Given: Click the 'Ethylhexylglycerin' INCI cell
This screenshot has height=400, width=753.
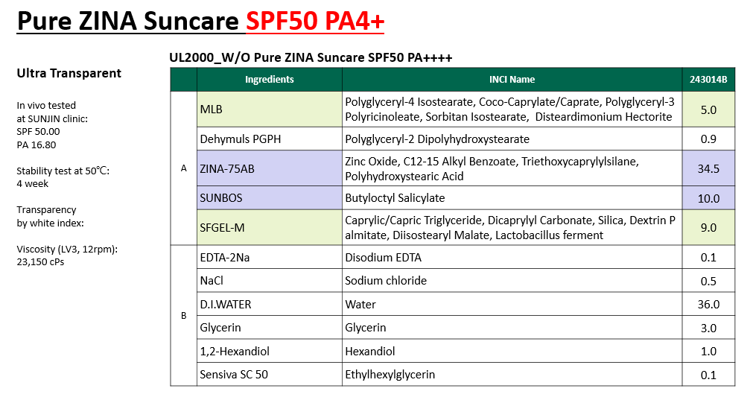Looking at the screenshot, I should click(x=512, y=374).
